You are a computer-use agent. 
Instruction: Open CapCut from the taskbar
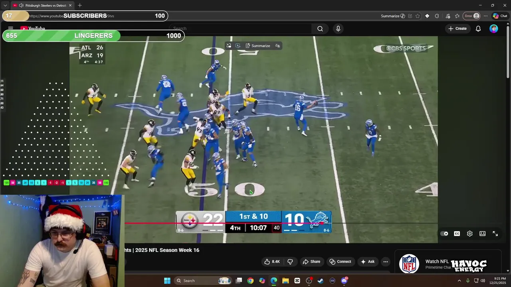[297, 281]
